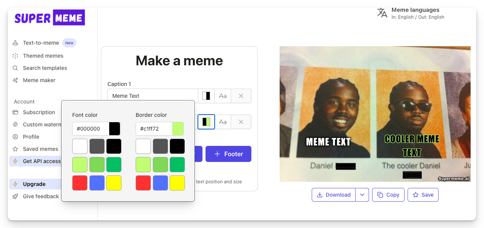
Task: Expand the Download options chevron
Action: click(362, 195)
